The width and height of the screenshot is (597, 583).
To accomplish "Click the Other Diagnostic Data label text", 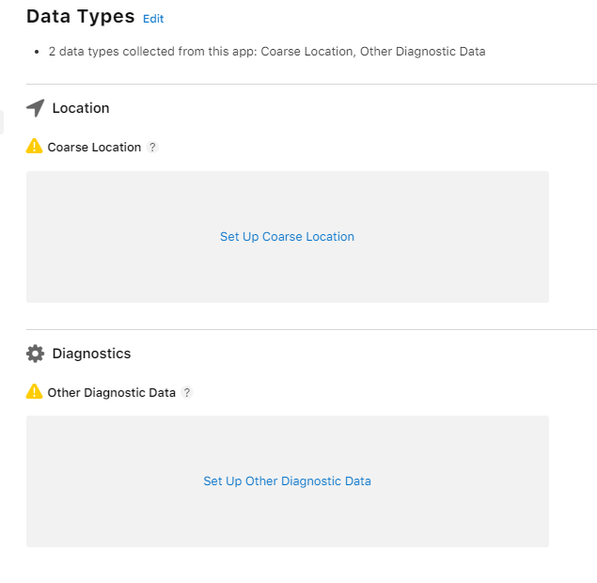I will tap(111, 393).
